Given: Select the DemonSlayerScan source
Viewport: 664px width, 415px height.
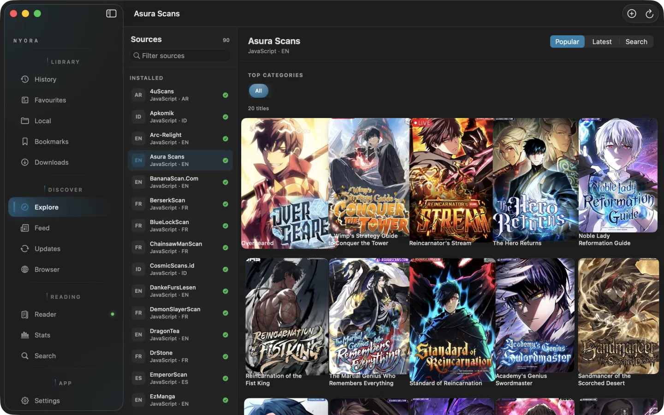Looking at the screenshot, I should pyautogui.click(x=180, y=313).
